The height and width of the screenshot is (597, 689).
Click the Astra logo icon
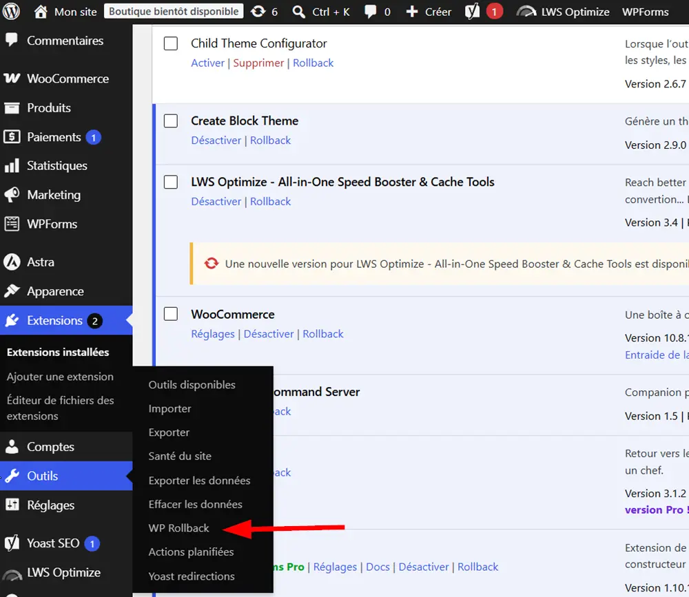(12, 262)
